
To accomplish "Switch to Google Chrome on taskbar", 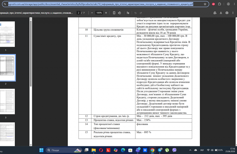I will pos(152,150).
